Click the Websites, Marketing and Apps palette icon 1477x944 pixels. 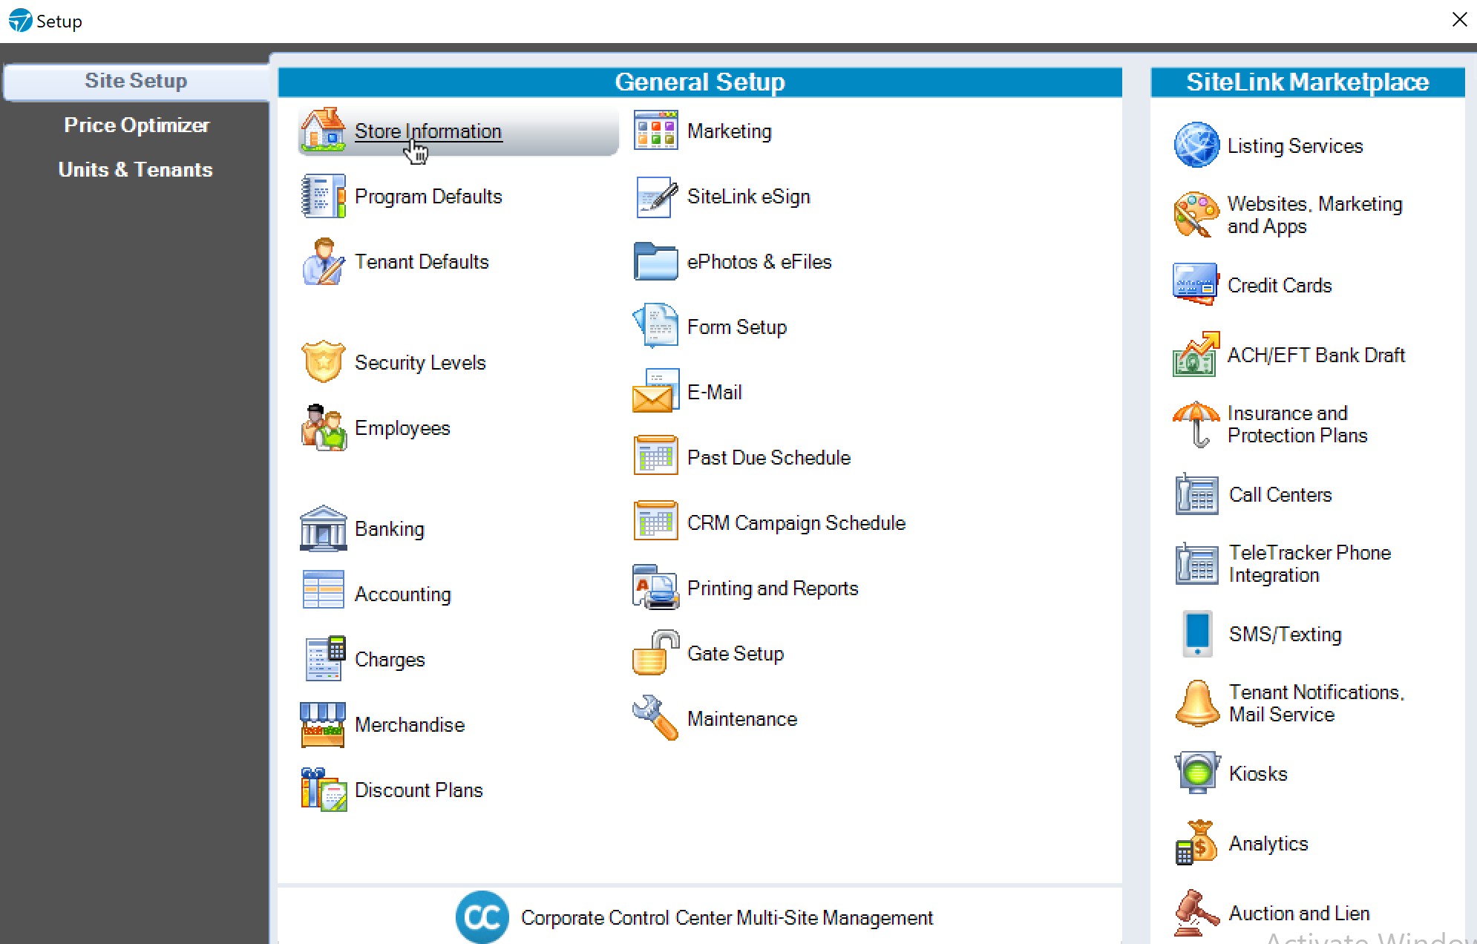pyautogui.click(x=1196, y=214)
